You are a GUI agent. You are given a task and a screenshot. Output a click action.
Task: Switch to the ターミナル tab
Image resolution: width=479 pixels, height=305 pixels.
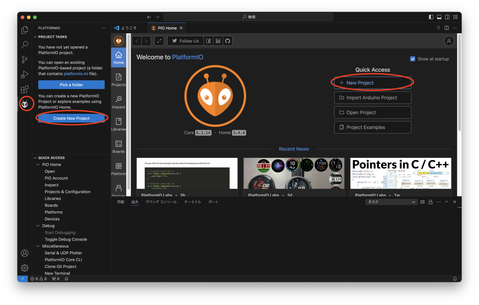coord(192,202)
